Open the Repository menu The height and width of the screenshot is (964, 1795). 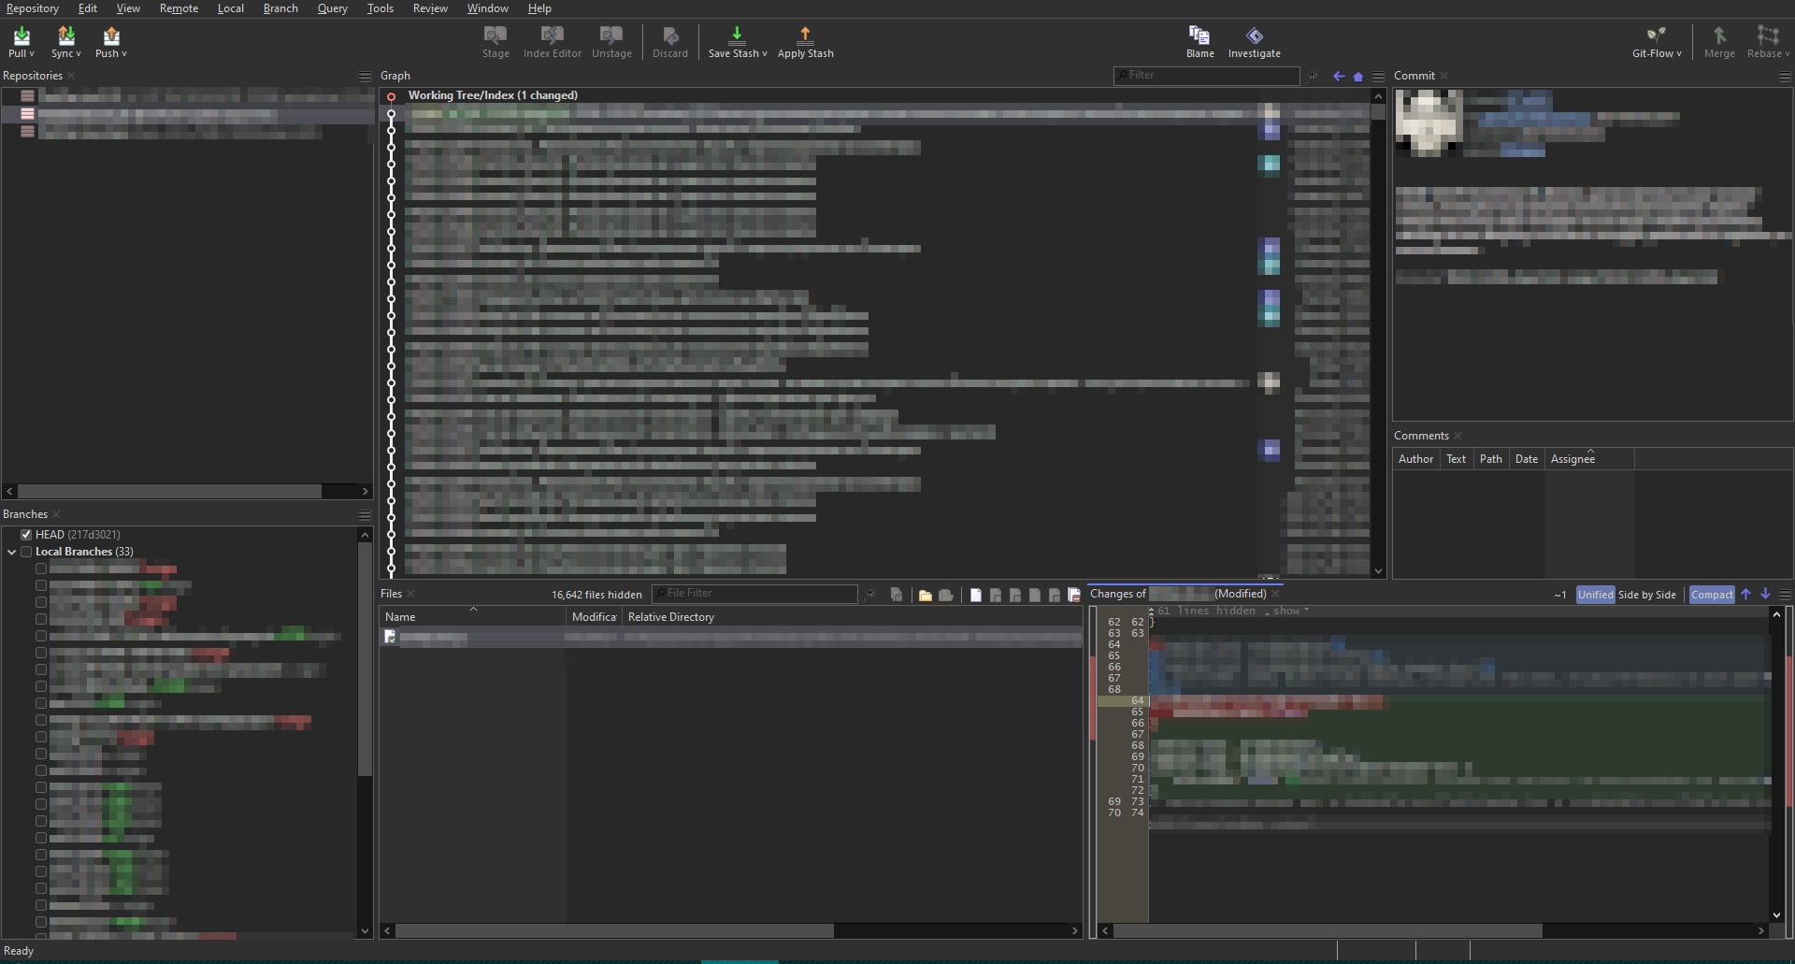pos(33,8)
